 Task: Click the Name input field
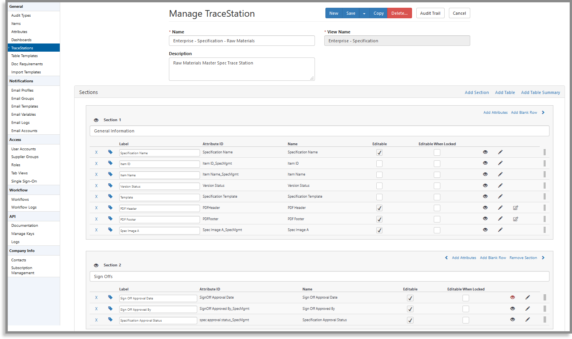[x=242, y=41]
